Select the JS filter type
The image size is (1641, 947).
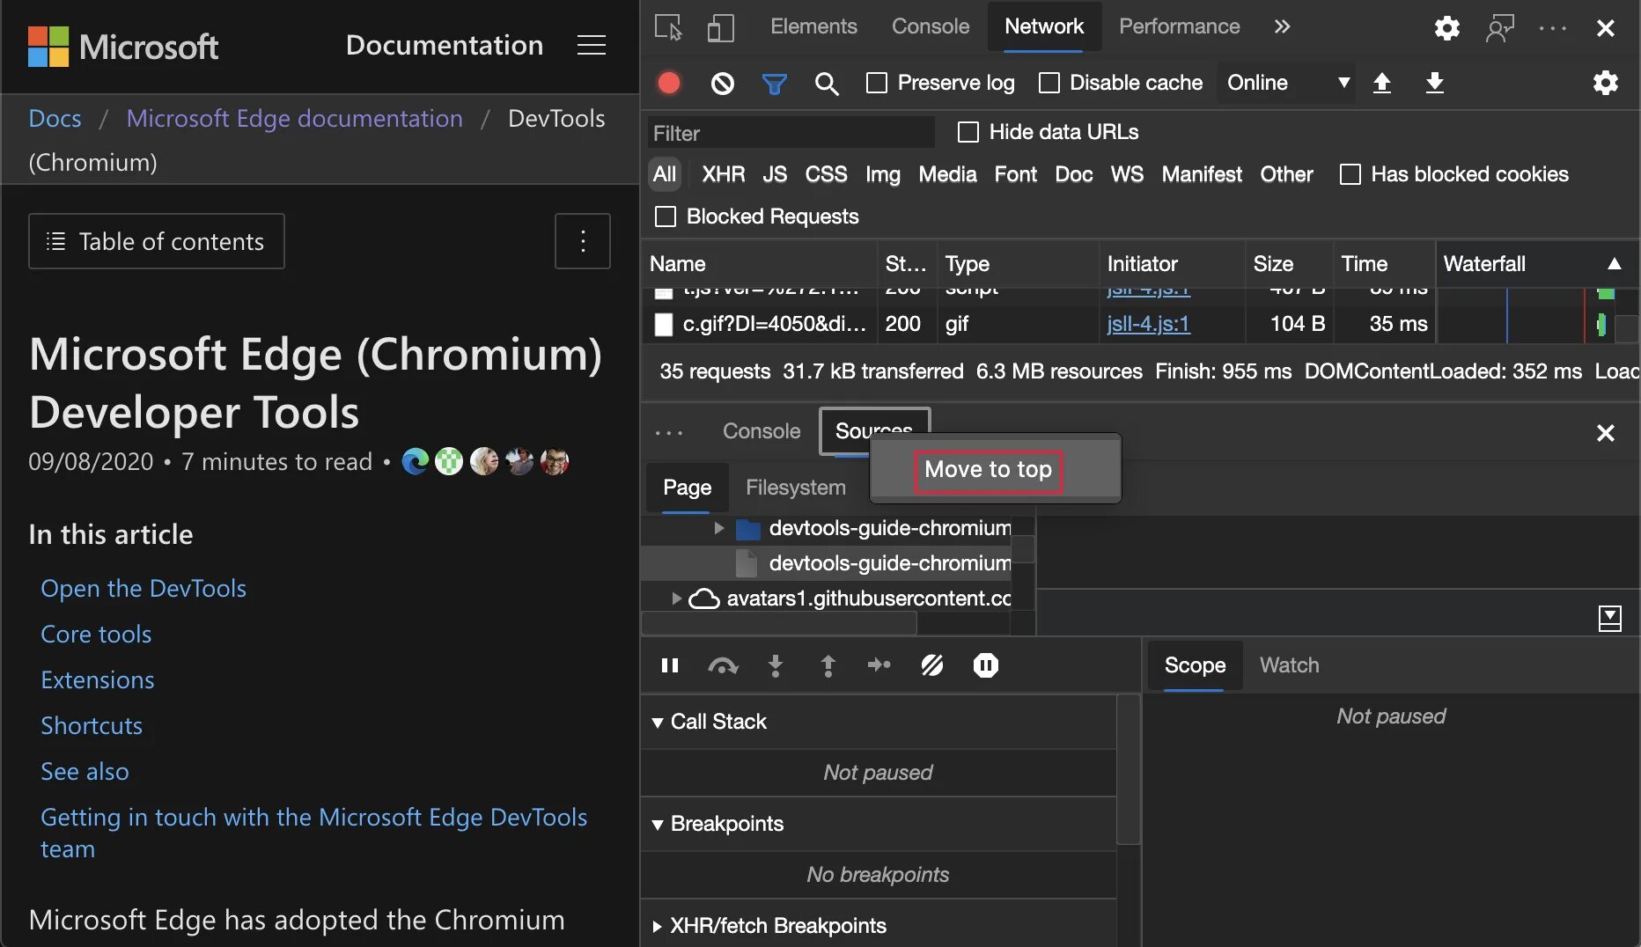point(775,174)
